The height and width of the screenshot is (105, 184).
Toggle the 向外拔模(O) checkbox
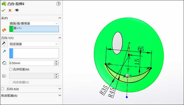(11, 82)
